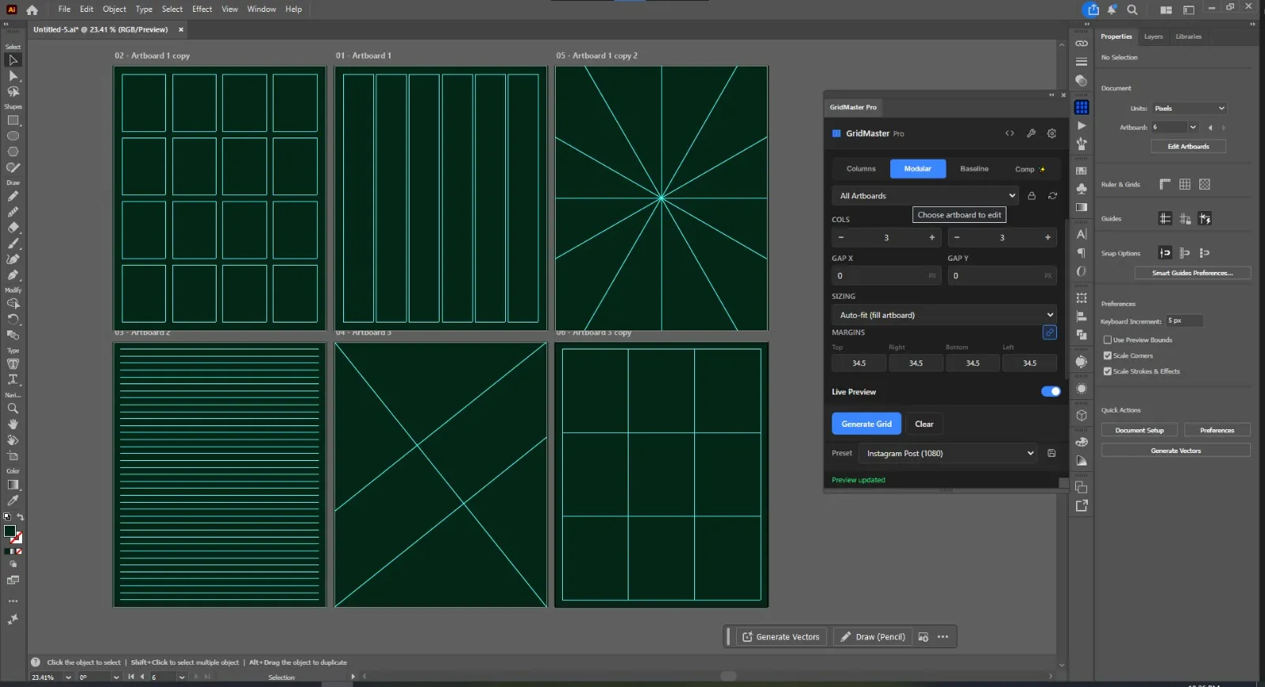Open GridMaster settings gear icon

1052,134
